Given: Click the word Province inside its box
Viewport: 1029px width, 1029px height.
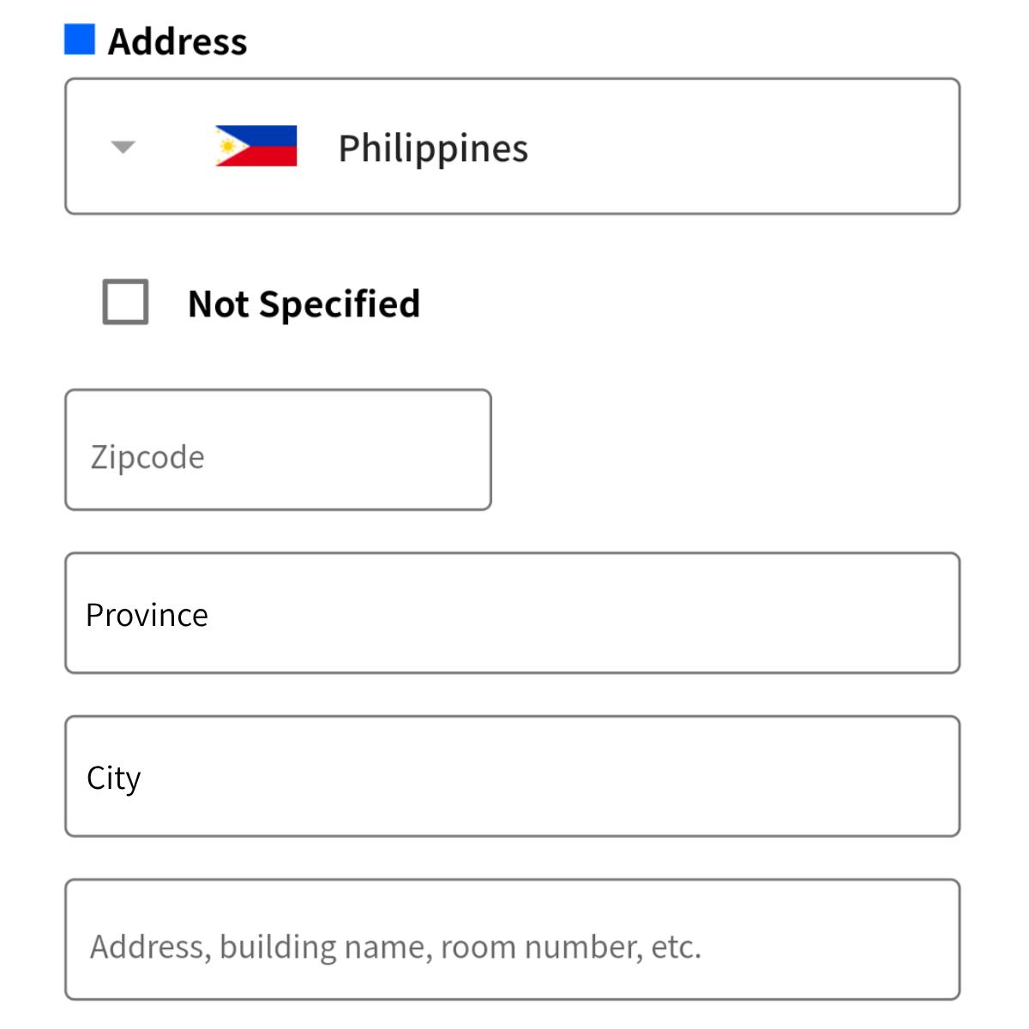Looking at the screenshot, I should click(x=147, y=615).
